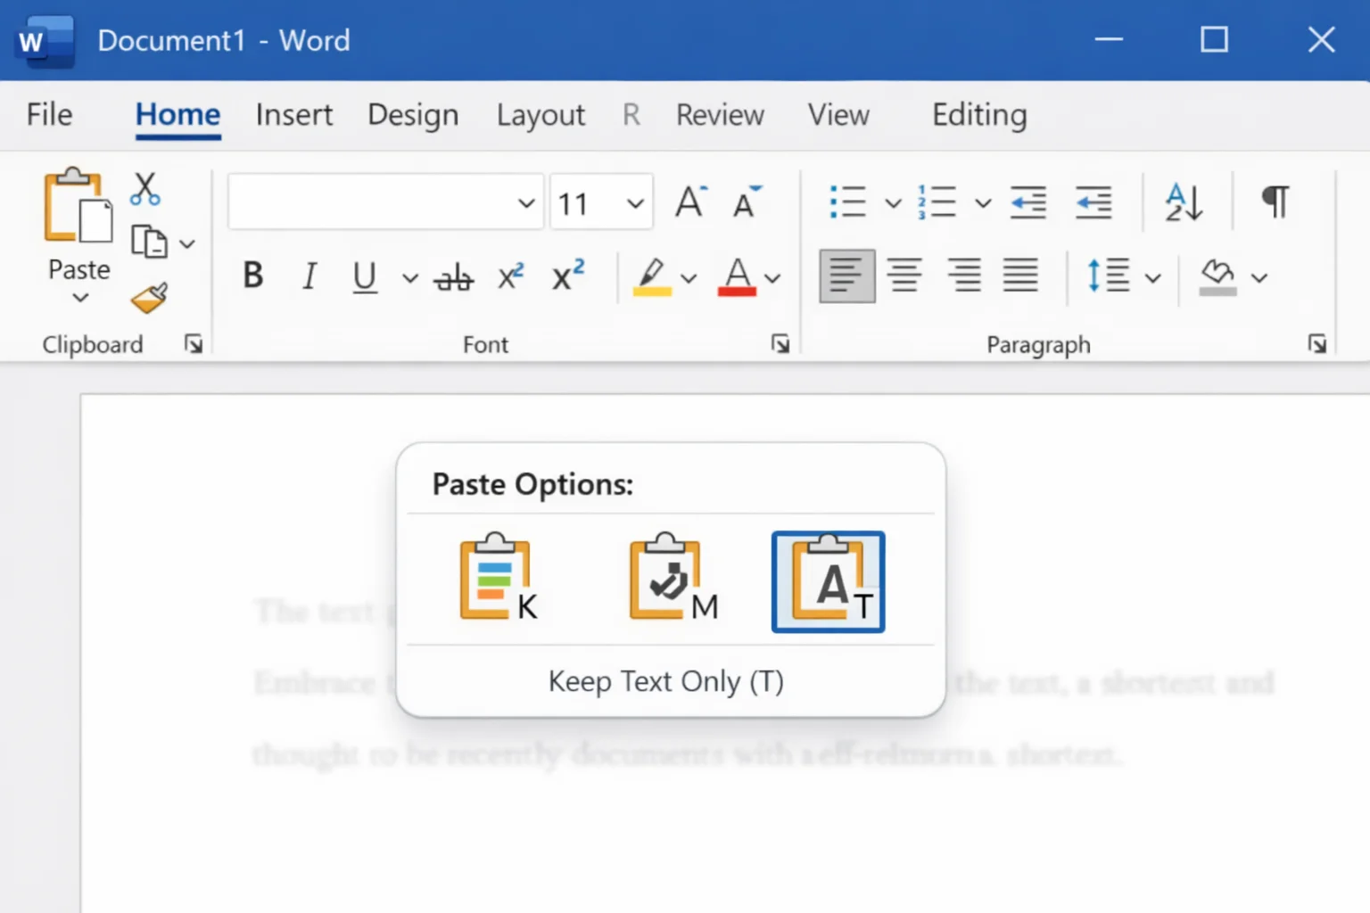Apply paragraph shading fill

tap(1217, 277)
